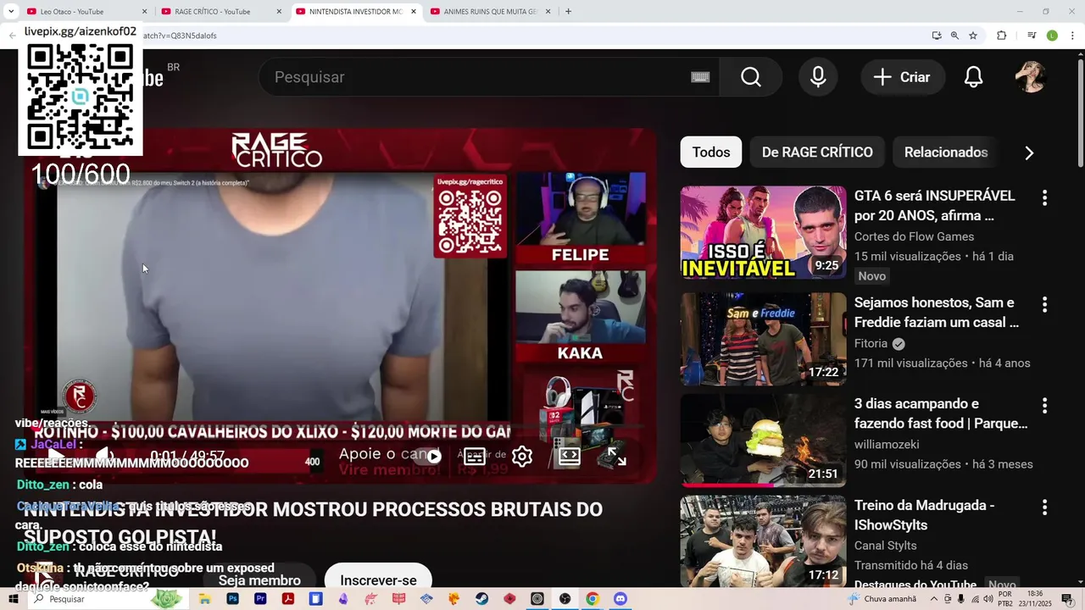
Task: Show hidden system tray icons
Action: point(936,599)
